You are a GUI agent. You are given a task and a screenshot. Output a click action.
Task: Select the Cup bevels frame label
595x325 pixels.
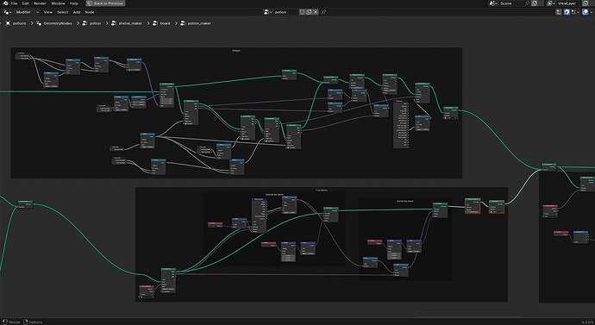322,190
